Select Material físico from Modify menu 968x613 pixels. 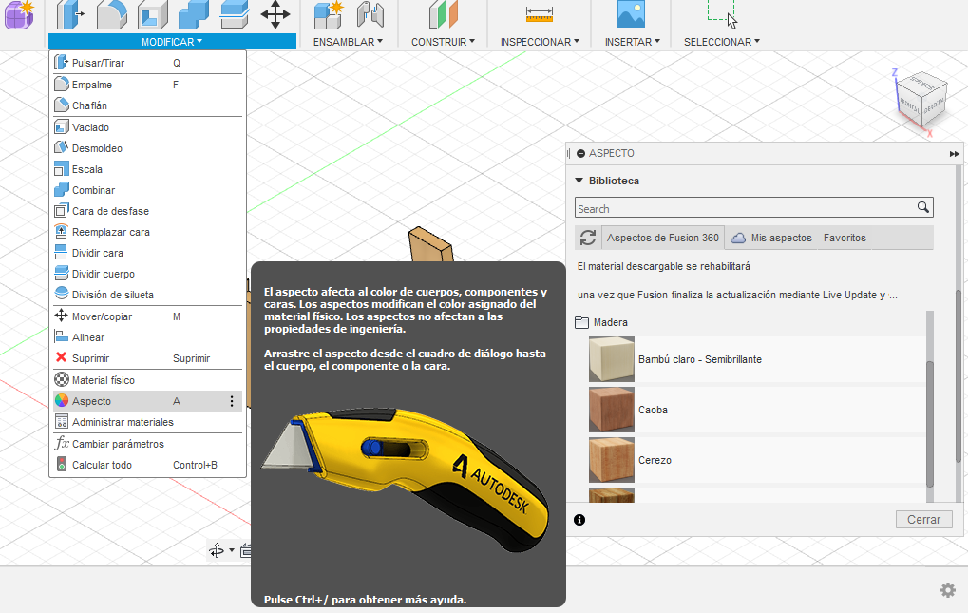click(103, 380)
